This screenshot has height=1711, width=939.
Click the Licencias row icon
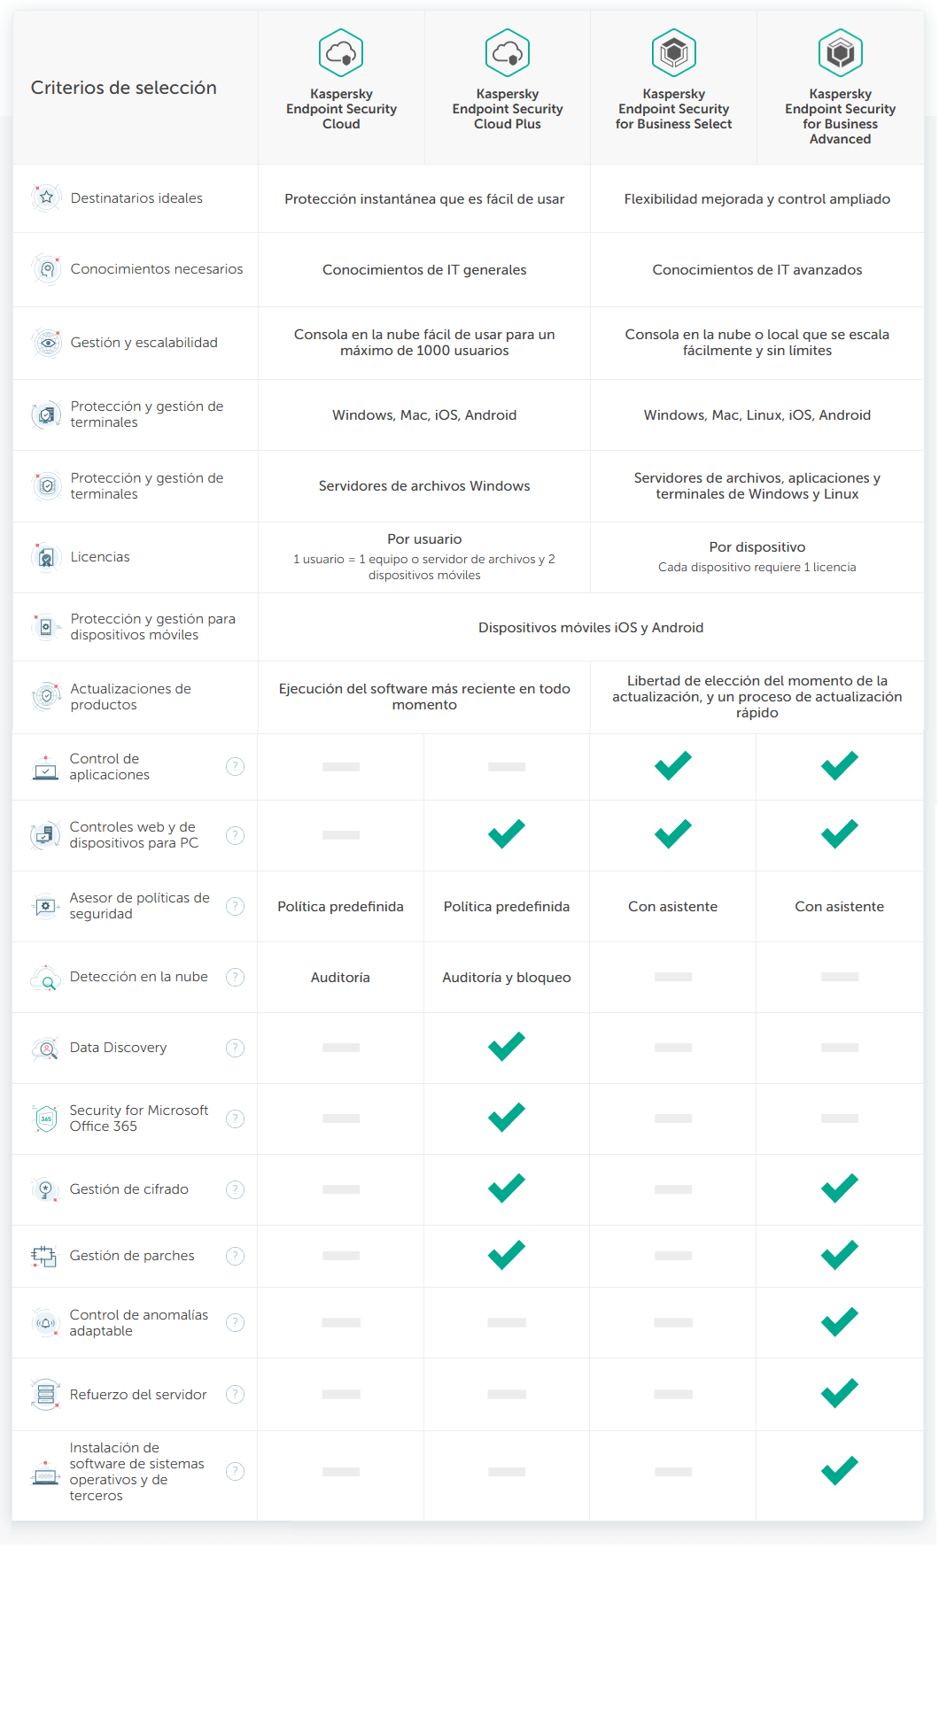point(46,557)
